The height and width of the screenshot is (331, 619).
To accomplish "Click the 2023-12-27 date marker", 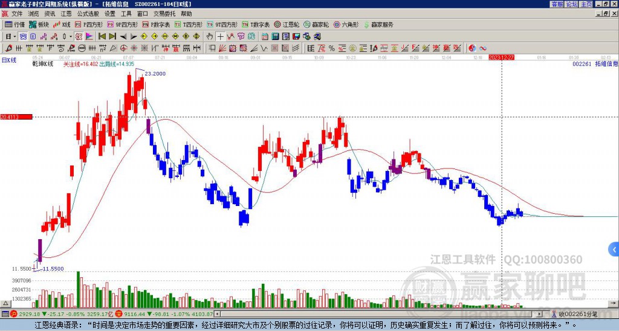I will click(501, 57).
